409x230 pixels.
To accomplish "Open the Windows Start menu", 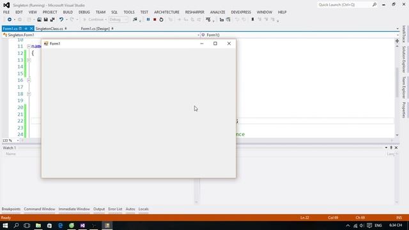I will point(5,226).
